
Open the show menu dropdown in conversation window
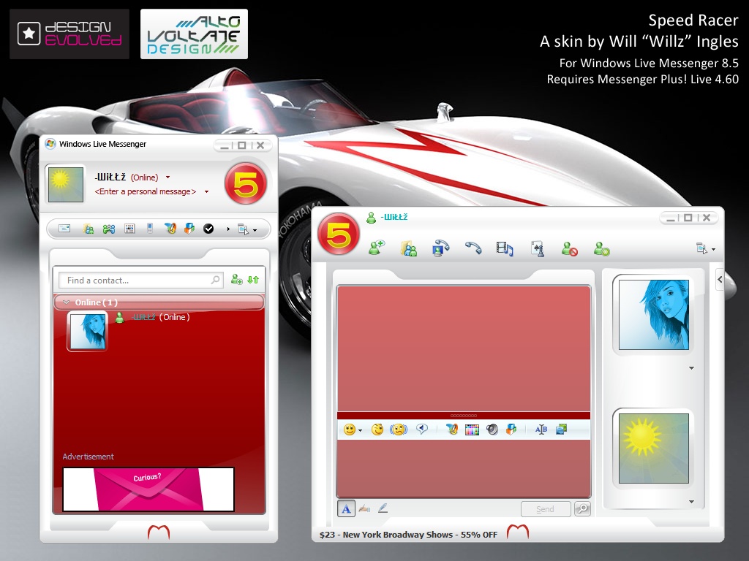coord(706,248)
